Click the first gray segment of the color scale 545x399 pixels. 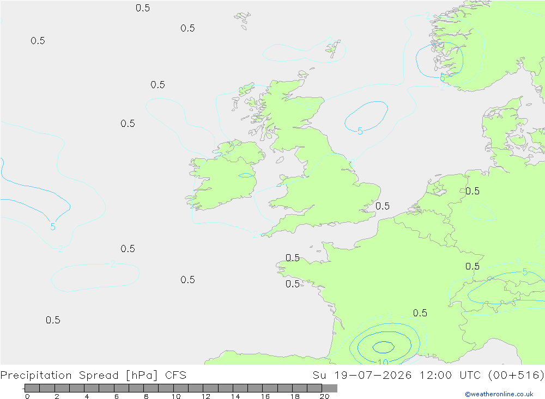pos(32,388)
